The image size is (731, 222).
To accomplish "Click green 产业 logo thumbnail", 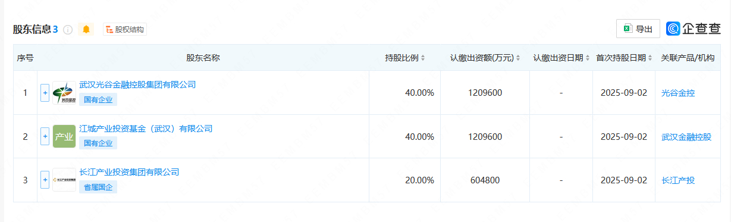I will click(64, 136).
